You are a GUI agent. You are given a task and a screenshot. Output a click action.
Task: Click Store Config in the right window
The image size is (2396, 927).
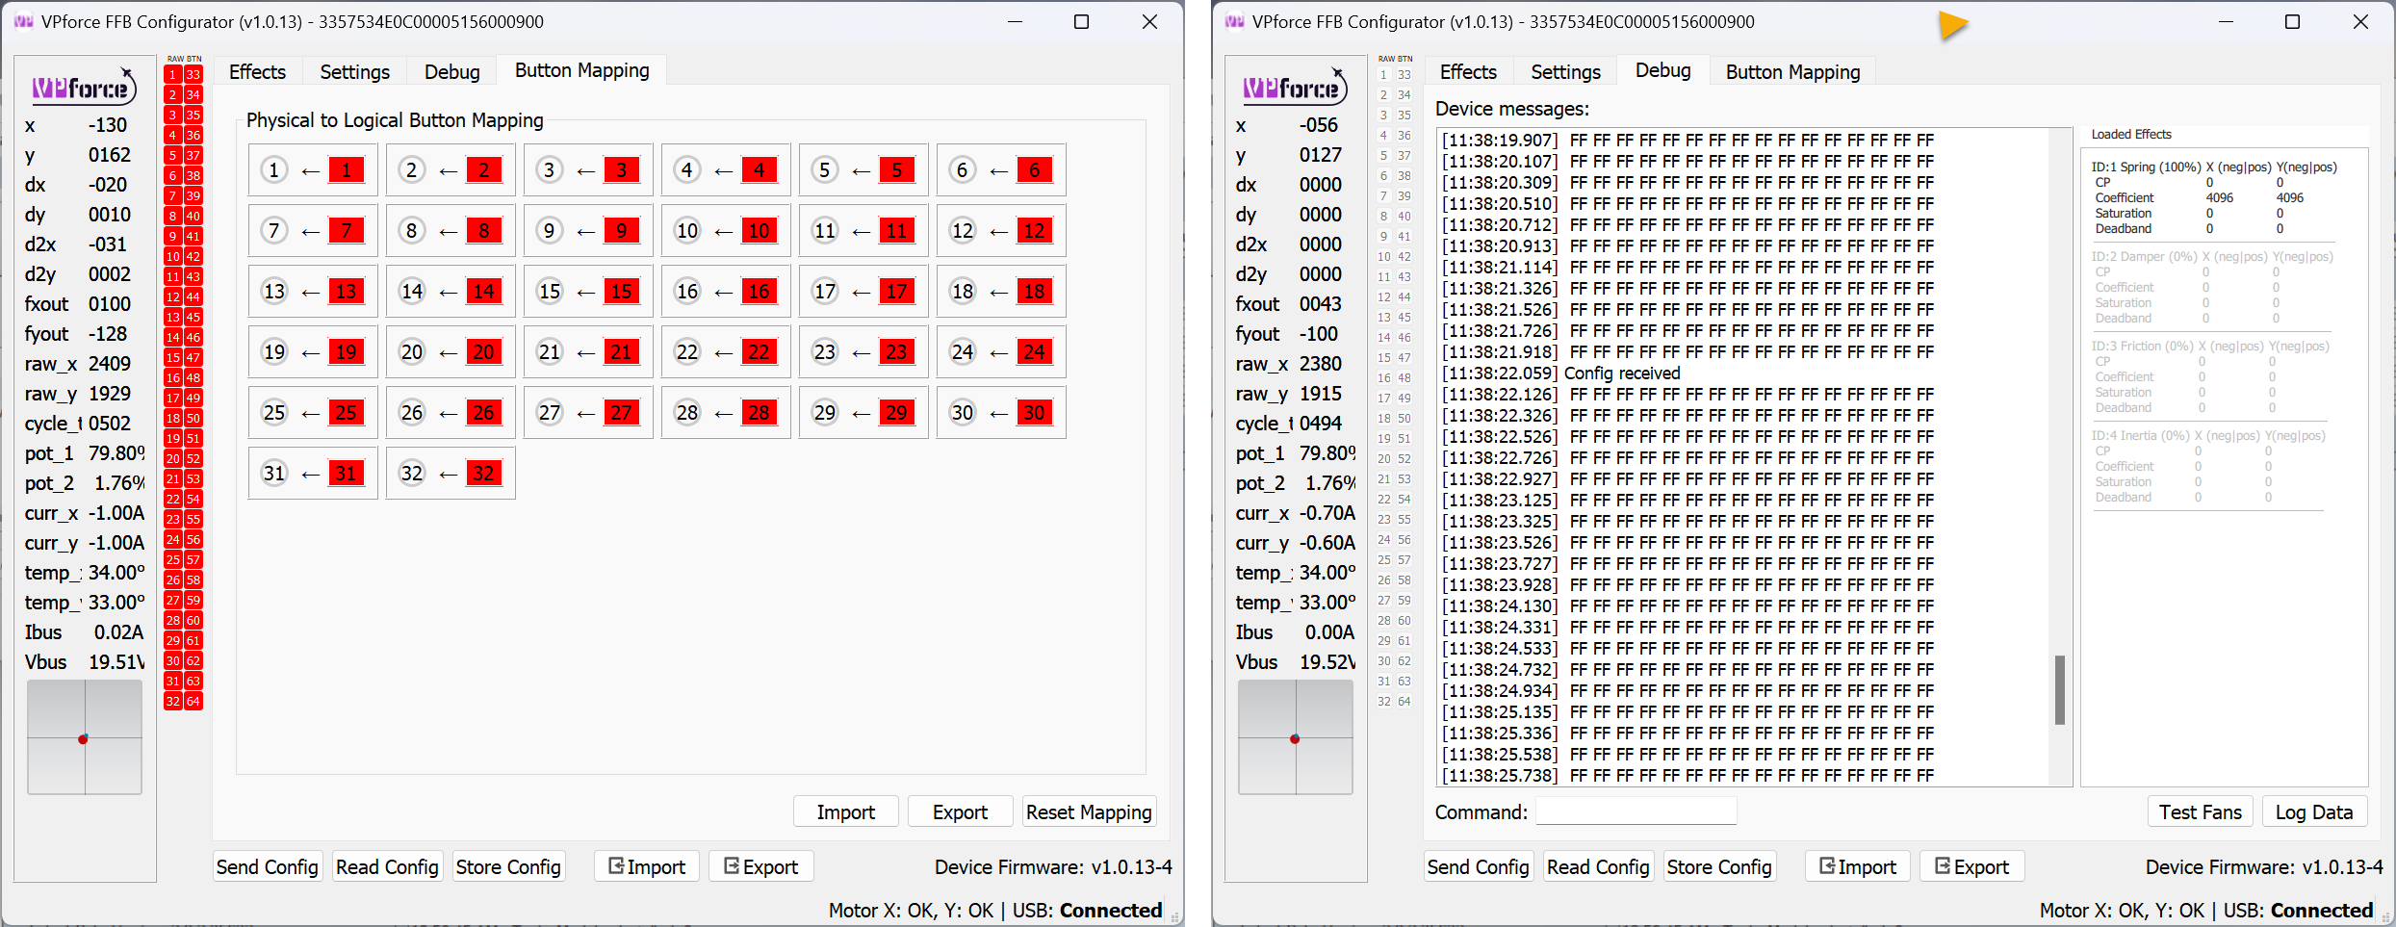(1719, 865)
